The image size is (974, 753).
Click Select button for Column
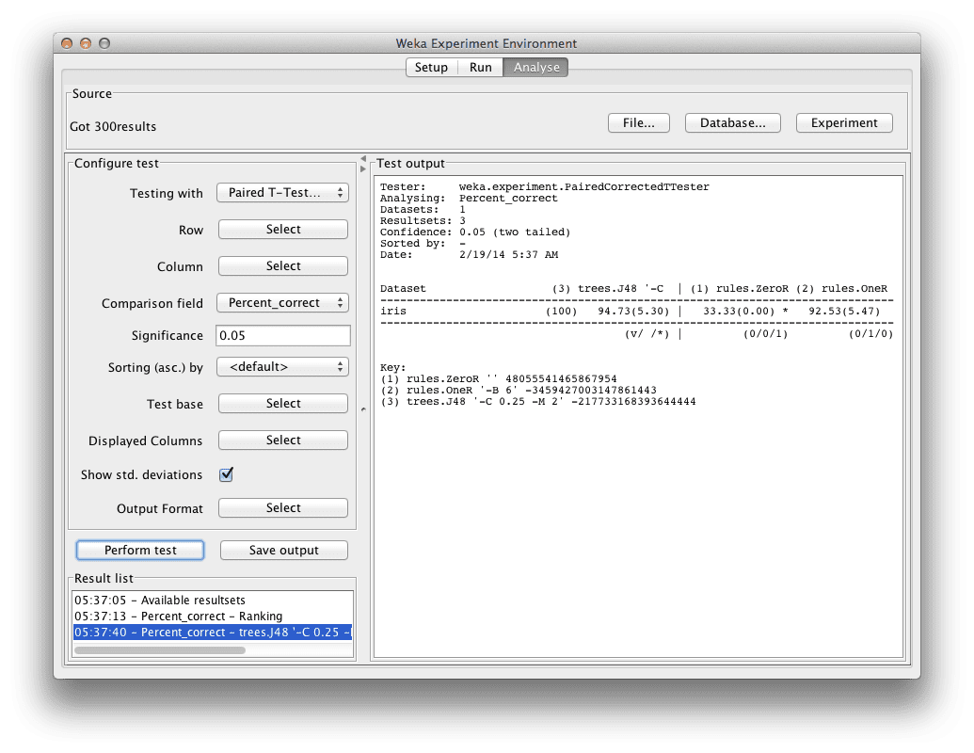pyautogui.click(x=282, y=266)
